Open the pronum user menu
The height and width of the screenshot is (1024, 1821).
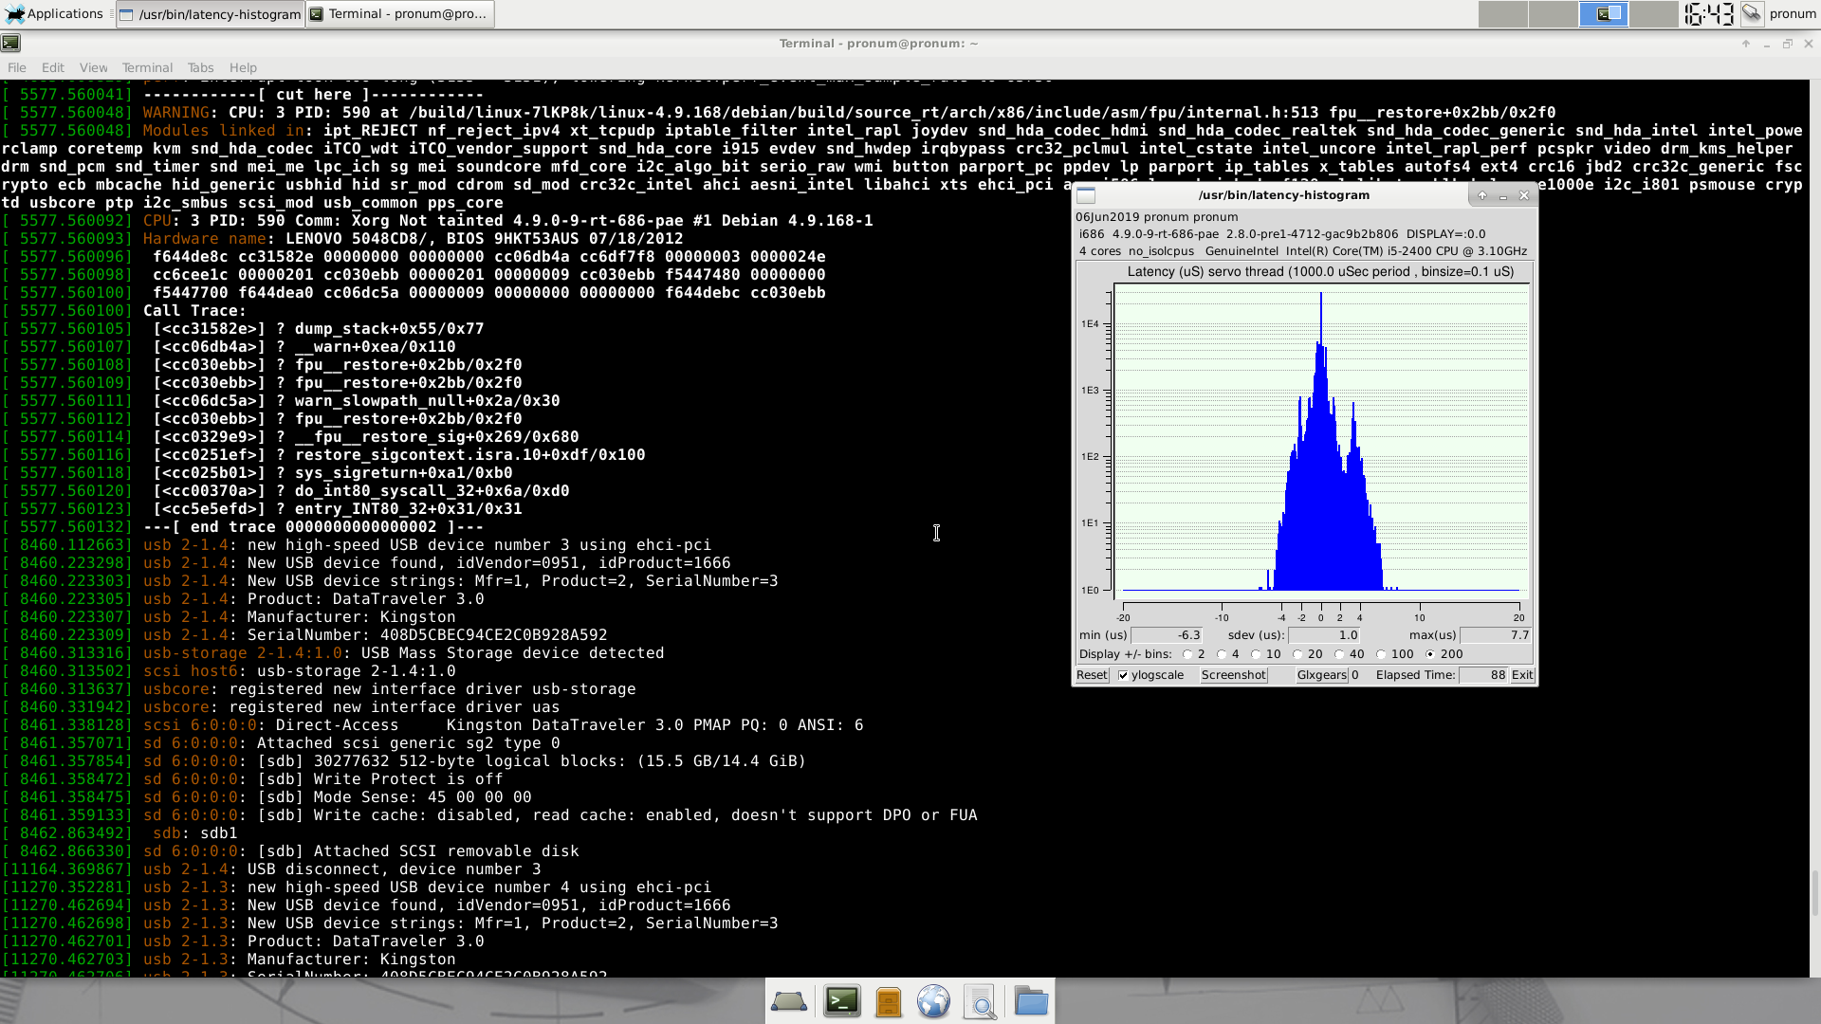click(x=1793, y=14)
